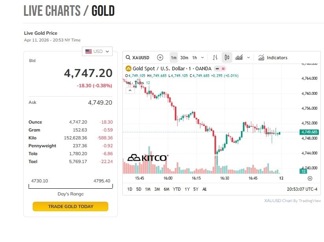Switch chart interval to 1m

tap(174, 58)
